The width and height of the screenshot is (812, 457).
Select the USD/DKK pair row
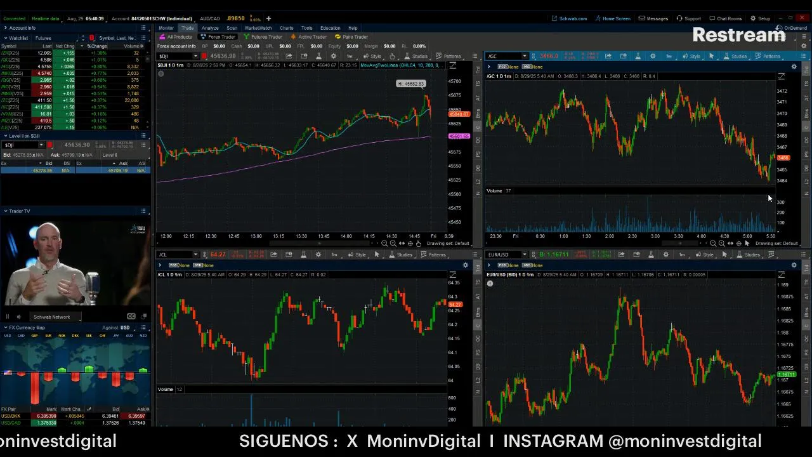pyautogui.click(x=75, y=416)
